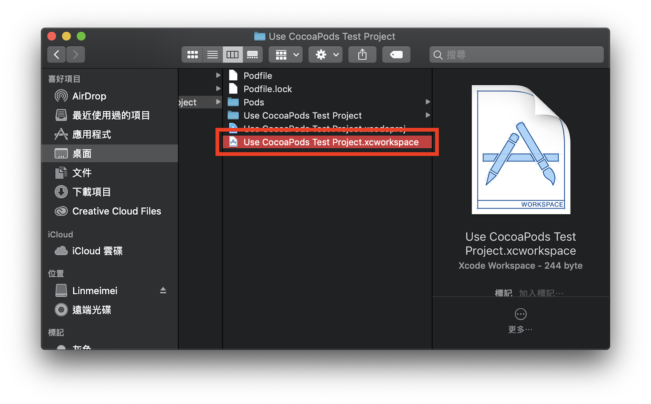The width and height of the screenshot is (651, 404).
Task: Select the Use CocoaPods Test Project folder
Action: click(328, 115)
